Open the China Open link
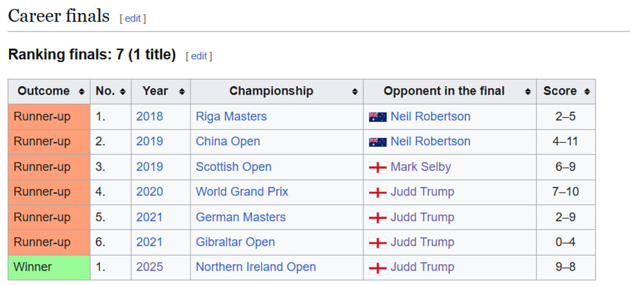Image resolution: width=630 pixels, height=285 pixels. coord(228,141)
